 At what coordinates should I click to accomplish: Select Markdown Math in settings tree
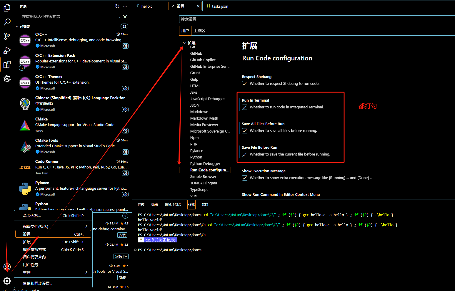point(204,118)
